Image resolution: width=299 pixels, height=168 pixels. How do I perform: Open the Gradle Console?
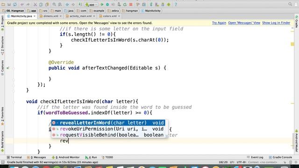[x=280, y=157]
